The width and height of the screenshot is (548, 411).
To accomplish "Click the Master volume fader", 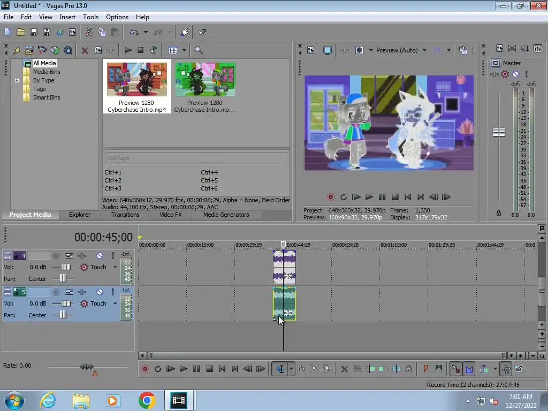I will pyautogui.click(x=499, y=133).
